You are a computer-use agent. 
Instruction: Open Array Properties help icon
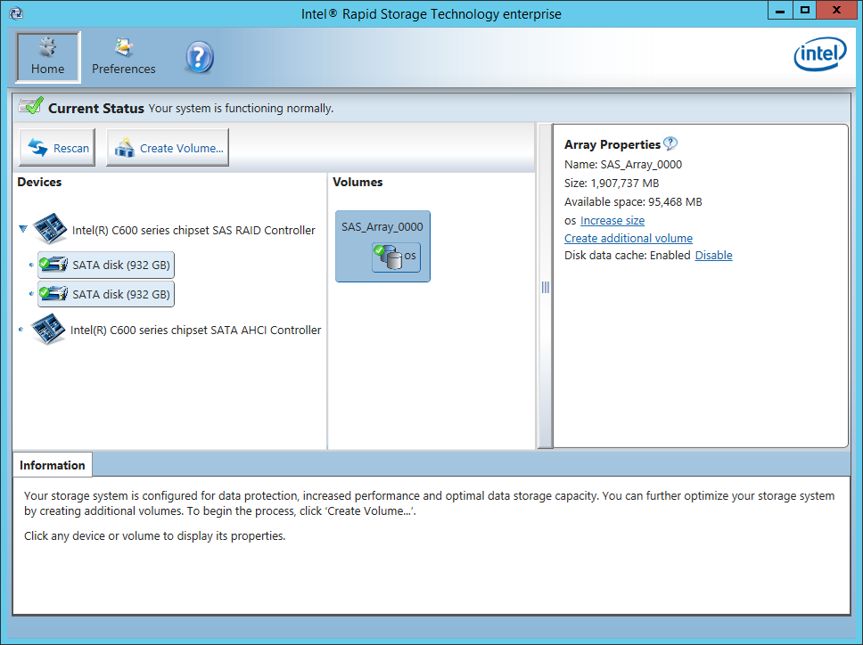[670, 143]
